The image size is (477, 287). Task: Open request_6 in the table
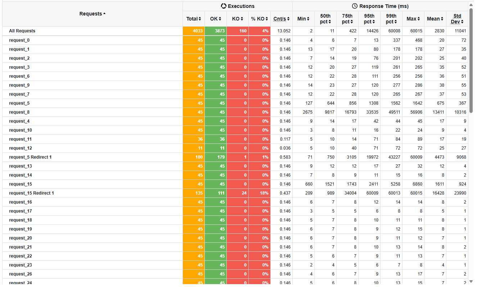pos(19,76)
